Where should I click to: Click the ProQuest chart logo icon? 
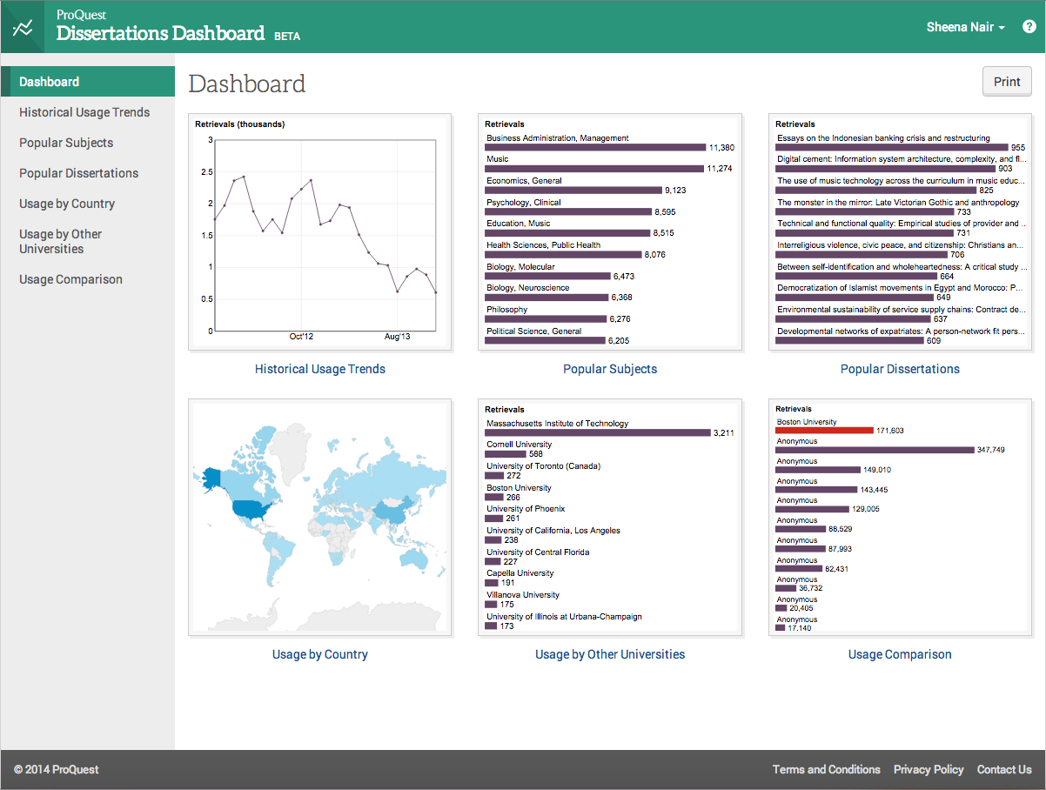pyautogui.click(x=23, y=27)
